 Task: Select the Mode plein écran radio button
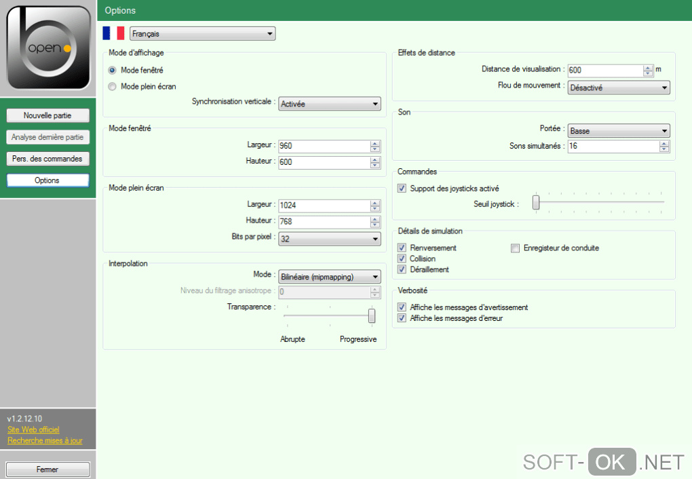(113, 86)
